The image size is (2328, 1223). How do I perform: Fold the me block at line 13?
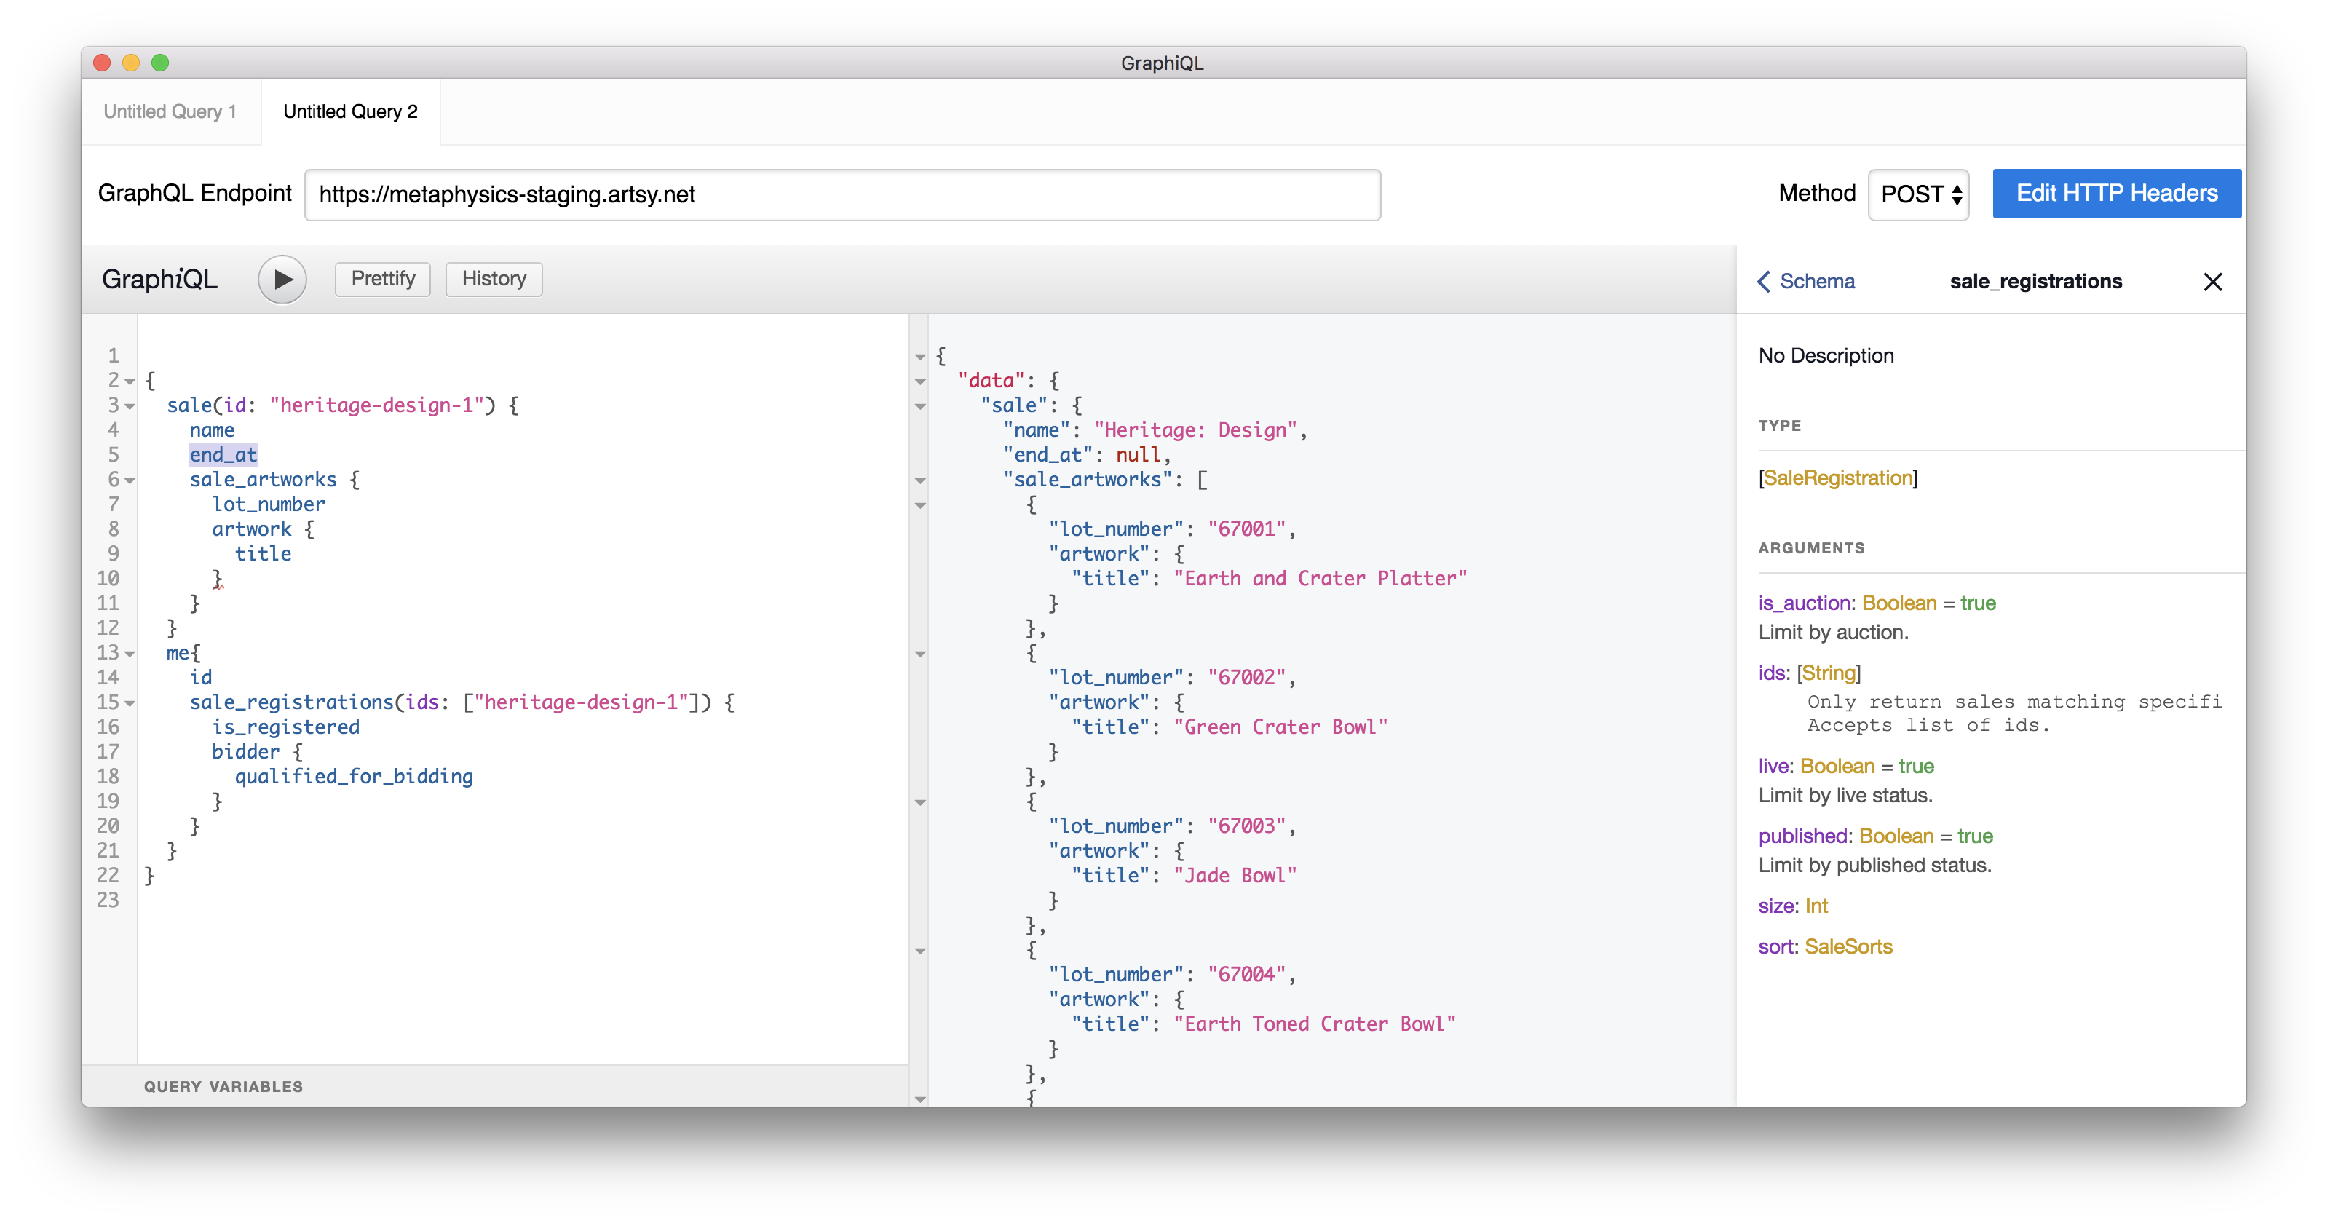coord(130,654)
